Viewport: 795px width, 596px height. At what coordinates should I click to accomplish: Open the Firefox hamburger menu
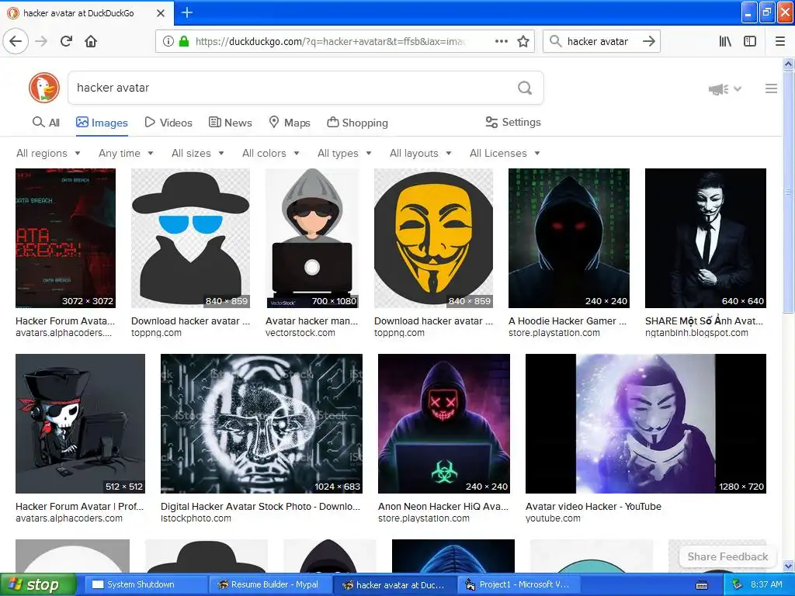(780, 41)
